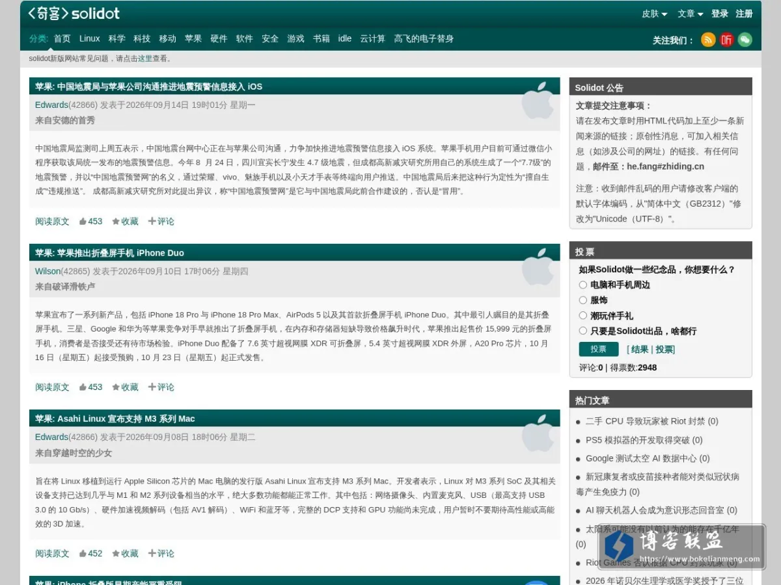Screen dimensions: 781x585
Task: Like the iPhone Duo article
Action: pyautogui.click(x=90, y=387)
